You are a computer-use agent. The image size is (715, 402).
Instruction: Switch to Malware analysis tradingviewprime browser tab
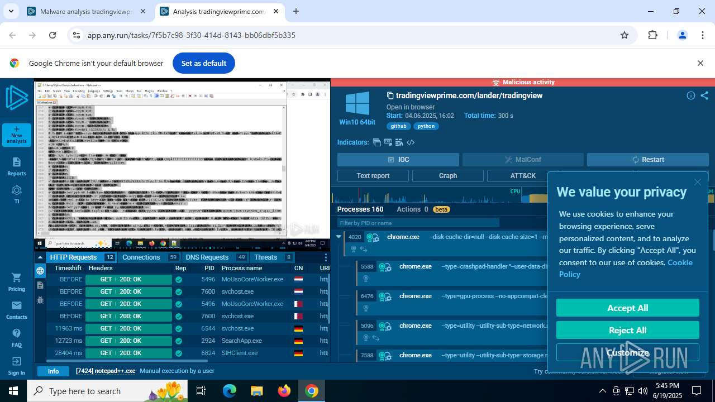[x=87, y=11]
